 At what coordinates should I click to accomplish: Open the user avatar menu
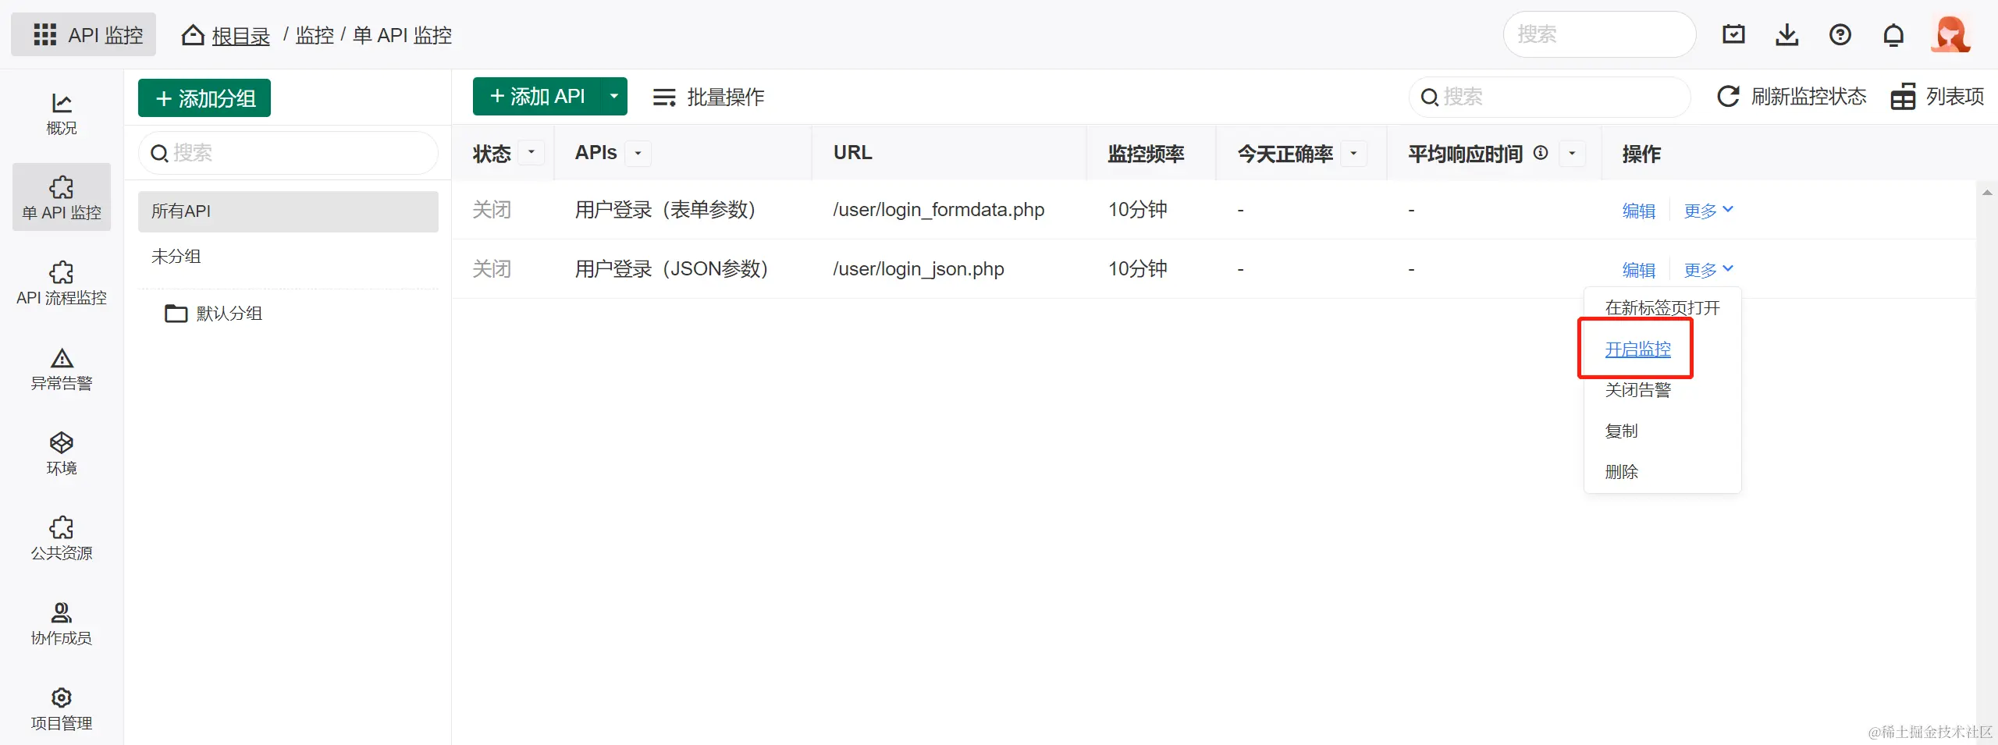tap(1950, 34)
